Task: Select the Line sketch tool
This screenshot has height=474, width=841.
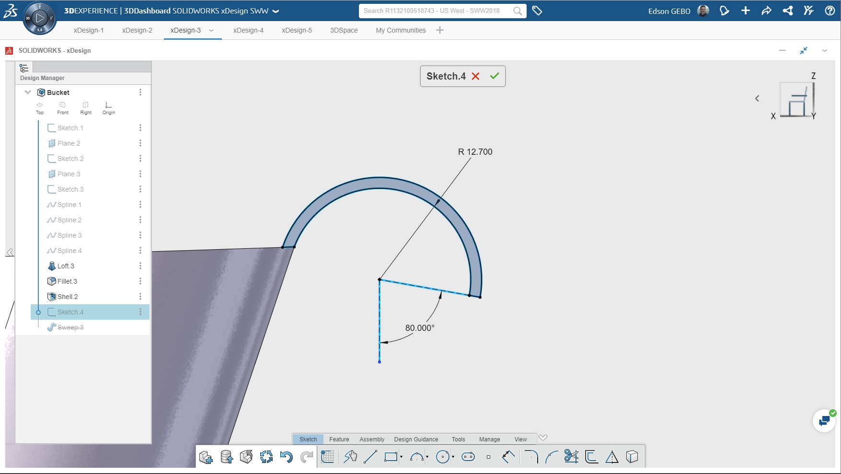Action: (369, 457)
